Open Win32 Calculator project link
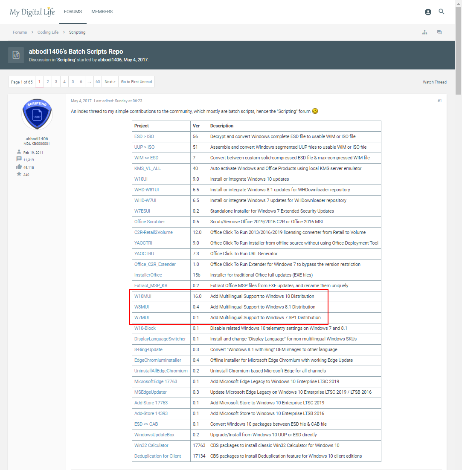 151,445
